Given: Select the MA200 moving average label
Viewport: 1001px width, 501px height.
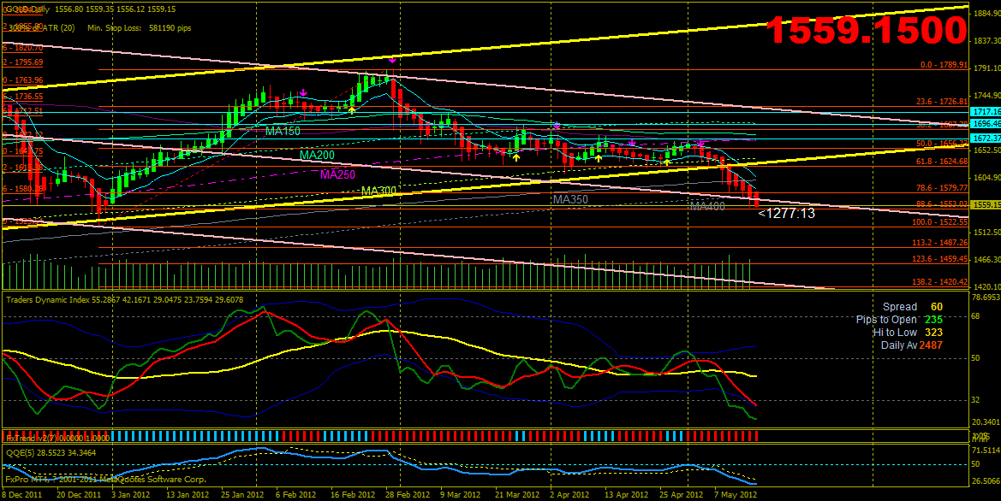Looking at the screenshot, I should click(x=317, y=156).
